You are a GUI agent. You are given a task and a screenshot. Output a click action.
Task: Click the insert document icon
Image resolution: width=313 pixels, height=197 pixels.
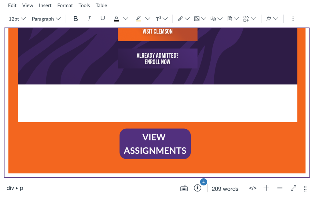pos(230,19)
